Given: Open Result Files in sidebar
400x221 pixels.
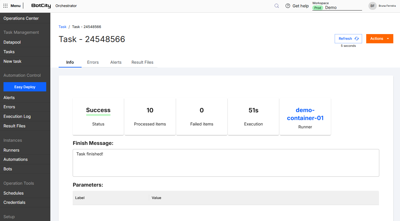Looking at the screenshot, I should (25, 126).
